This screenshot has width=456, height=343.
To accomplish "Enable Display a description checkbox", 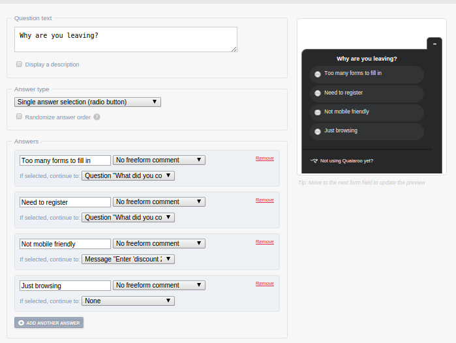I will (19, 64).
